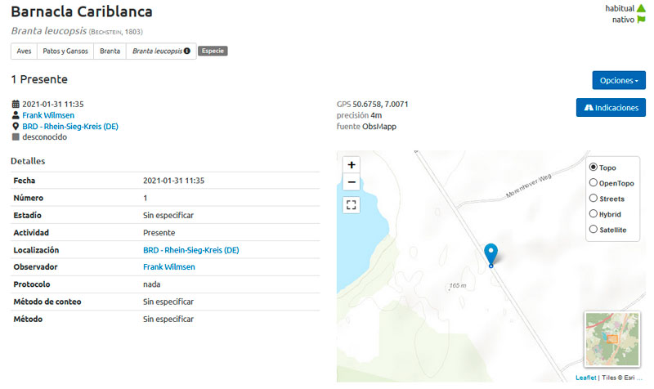The width and height of the screenshot is (654, 389).
Task: Switch the map to Hybrid layer
Action: [594, 213]
